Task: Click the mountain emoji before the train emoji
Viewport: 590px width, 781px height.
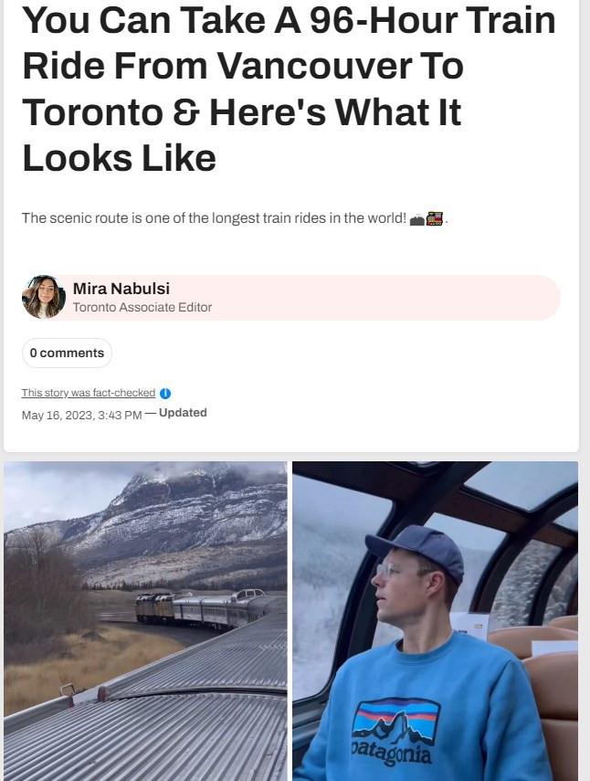Action: coord(417,220)
